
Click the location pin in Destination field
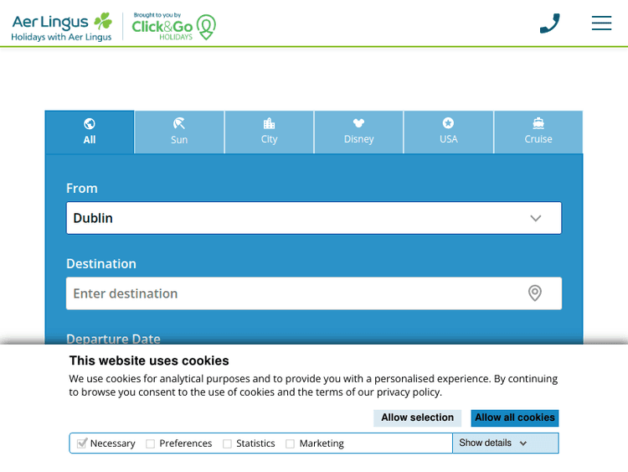point(534,293)
